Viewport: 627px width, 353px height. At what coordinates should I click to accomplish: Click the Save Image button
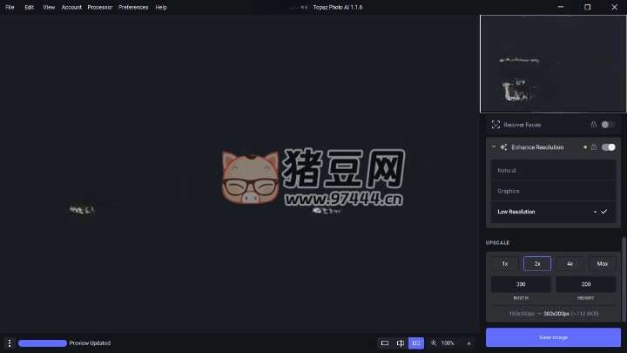point(553,337)
